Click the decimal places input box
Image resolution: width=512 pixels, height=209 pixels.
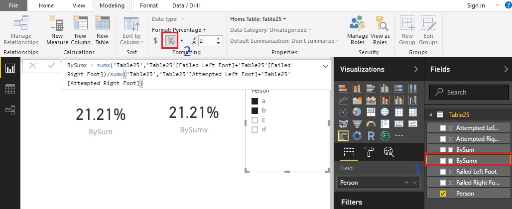click(207, 41)
